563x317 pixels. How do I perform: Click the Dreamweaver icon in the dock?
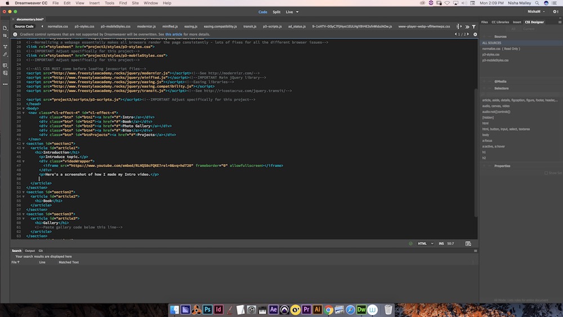[x=361, y=310]
